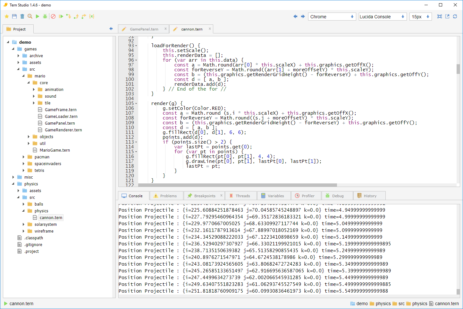This screenshot has height=309, width=463.
Task: Open search with the magnifier icon
Action: pyautogui.click(x=30, y=16)
